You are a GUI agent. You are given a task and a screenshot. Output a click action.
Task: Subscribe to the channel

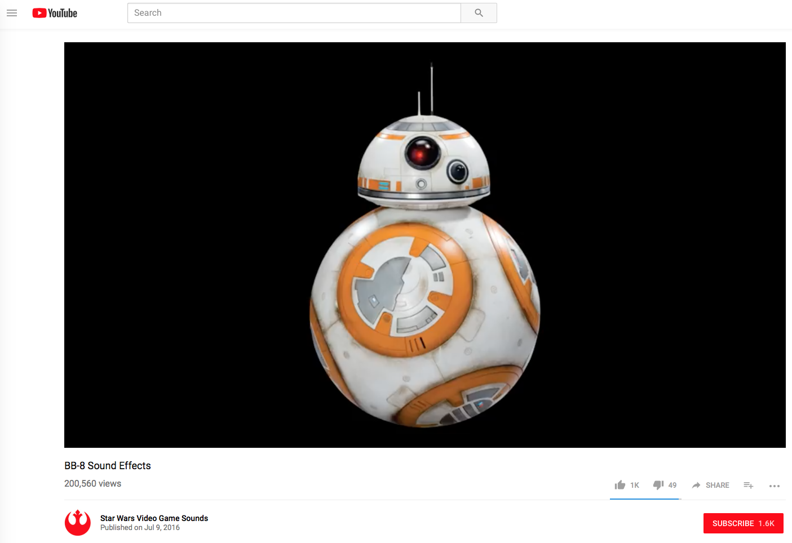click(x=743, y=523)
